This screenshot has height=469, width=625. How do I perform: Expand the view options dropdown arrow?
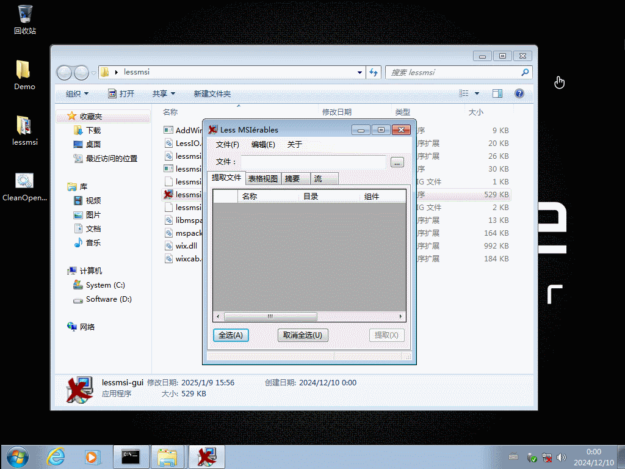coord(477,93)
